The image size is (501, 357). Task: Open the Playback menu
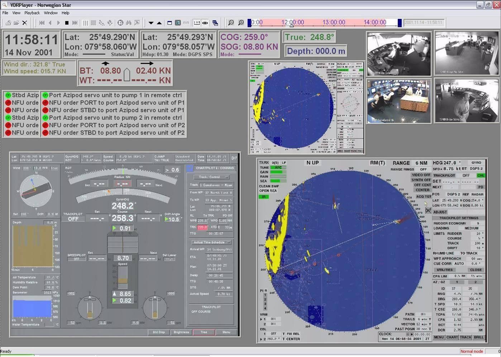click(32, 13)
